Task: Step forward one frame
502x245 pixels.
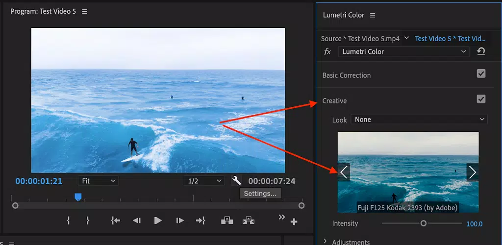Action: pyautogui.click(x=180, y=220)
